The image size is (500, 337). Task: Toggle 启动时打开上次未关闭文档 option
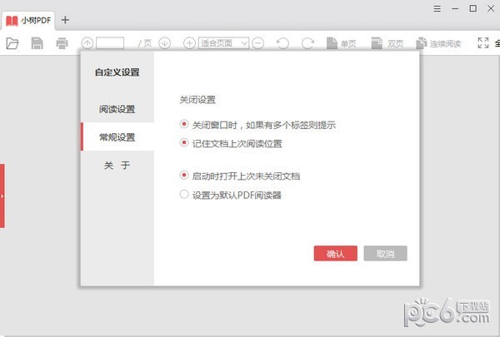240,176
